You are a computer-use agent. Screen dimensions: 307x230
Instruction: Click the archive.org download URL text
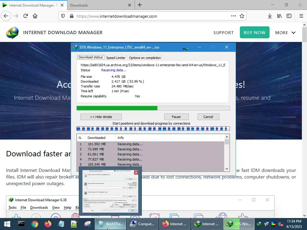point(153,65)
